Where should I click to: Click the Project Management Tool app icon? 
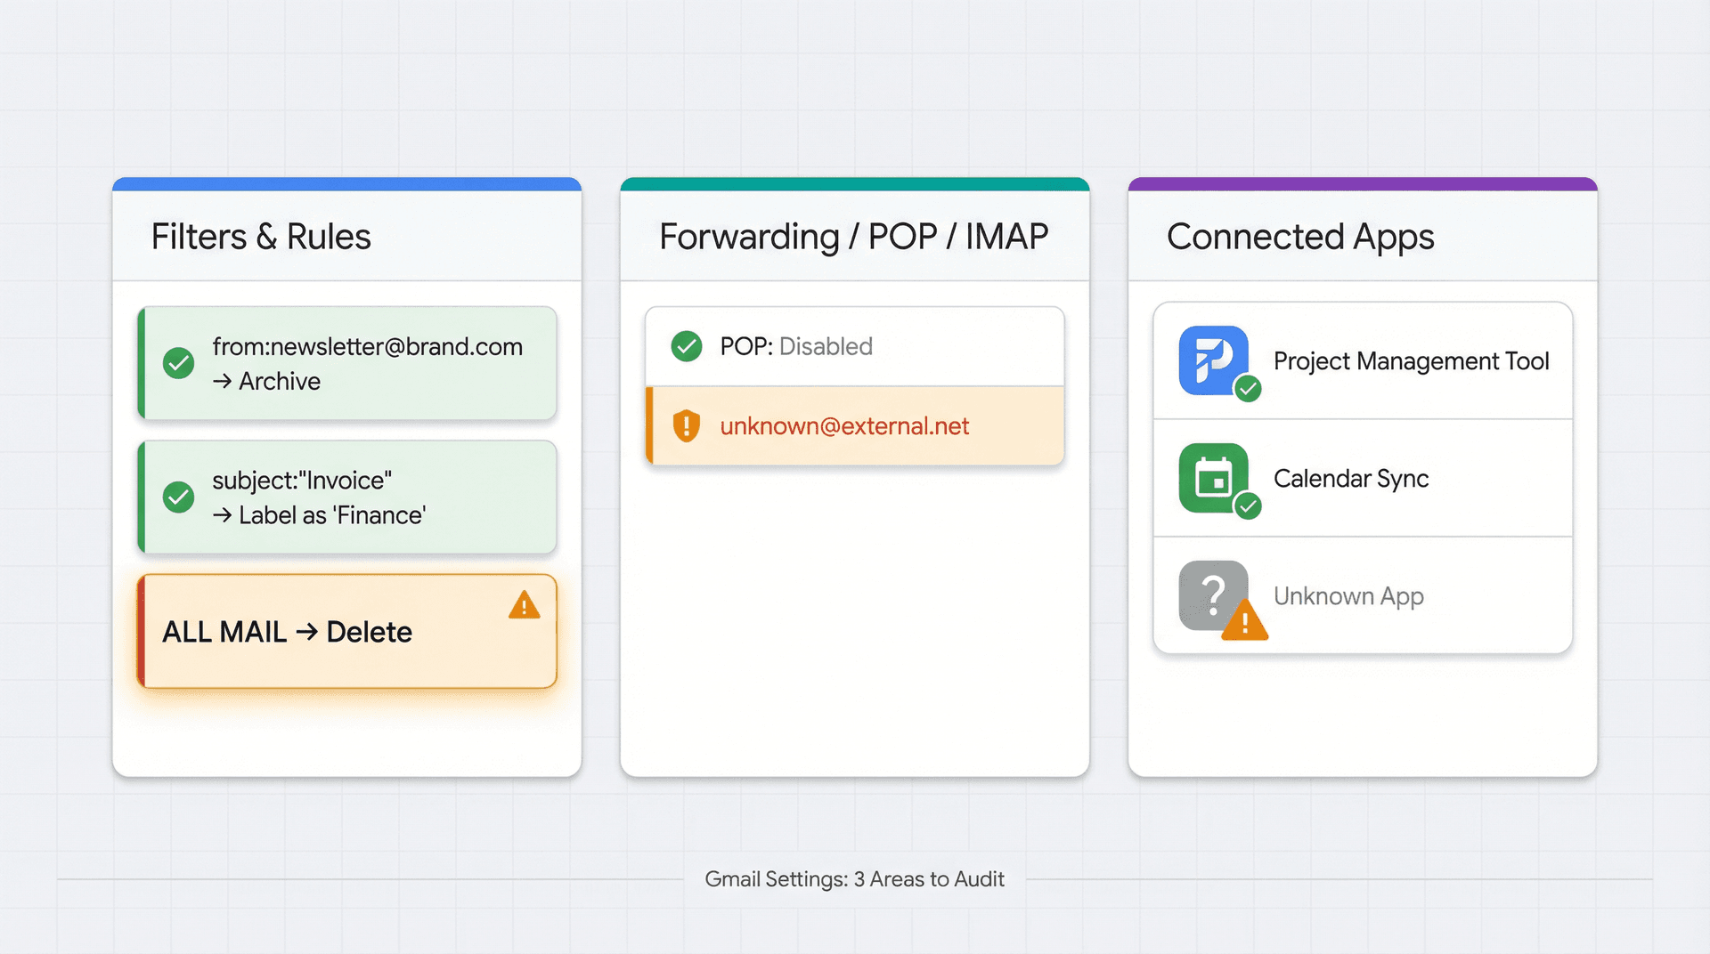tap(1214, 361)
